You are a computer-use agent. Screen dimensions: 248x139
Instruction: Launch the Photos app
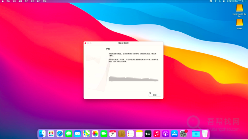(x=95, y=134)
